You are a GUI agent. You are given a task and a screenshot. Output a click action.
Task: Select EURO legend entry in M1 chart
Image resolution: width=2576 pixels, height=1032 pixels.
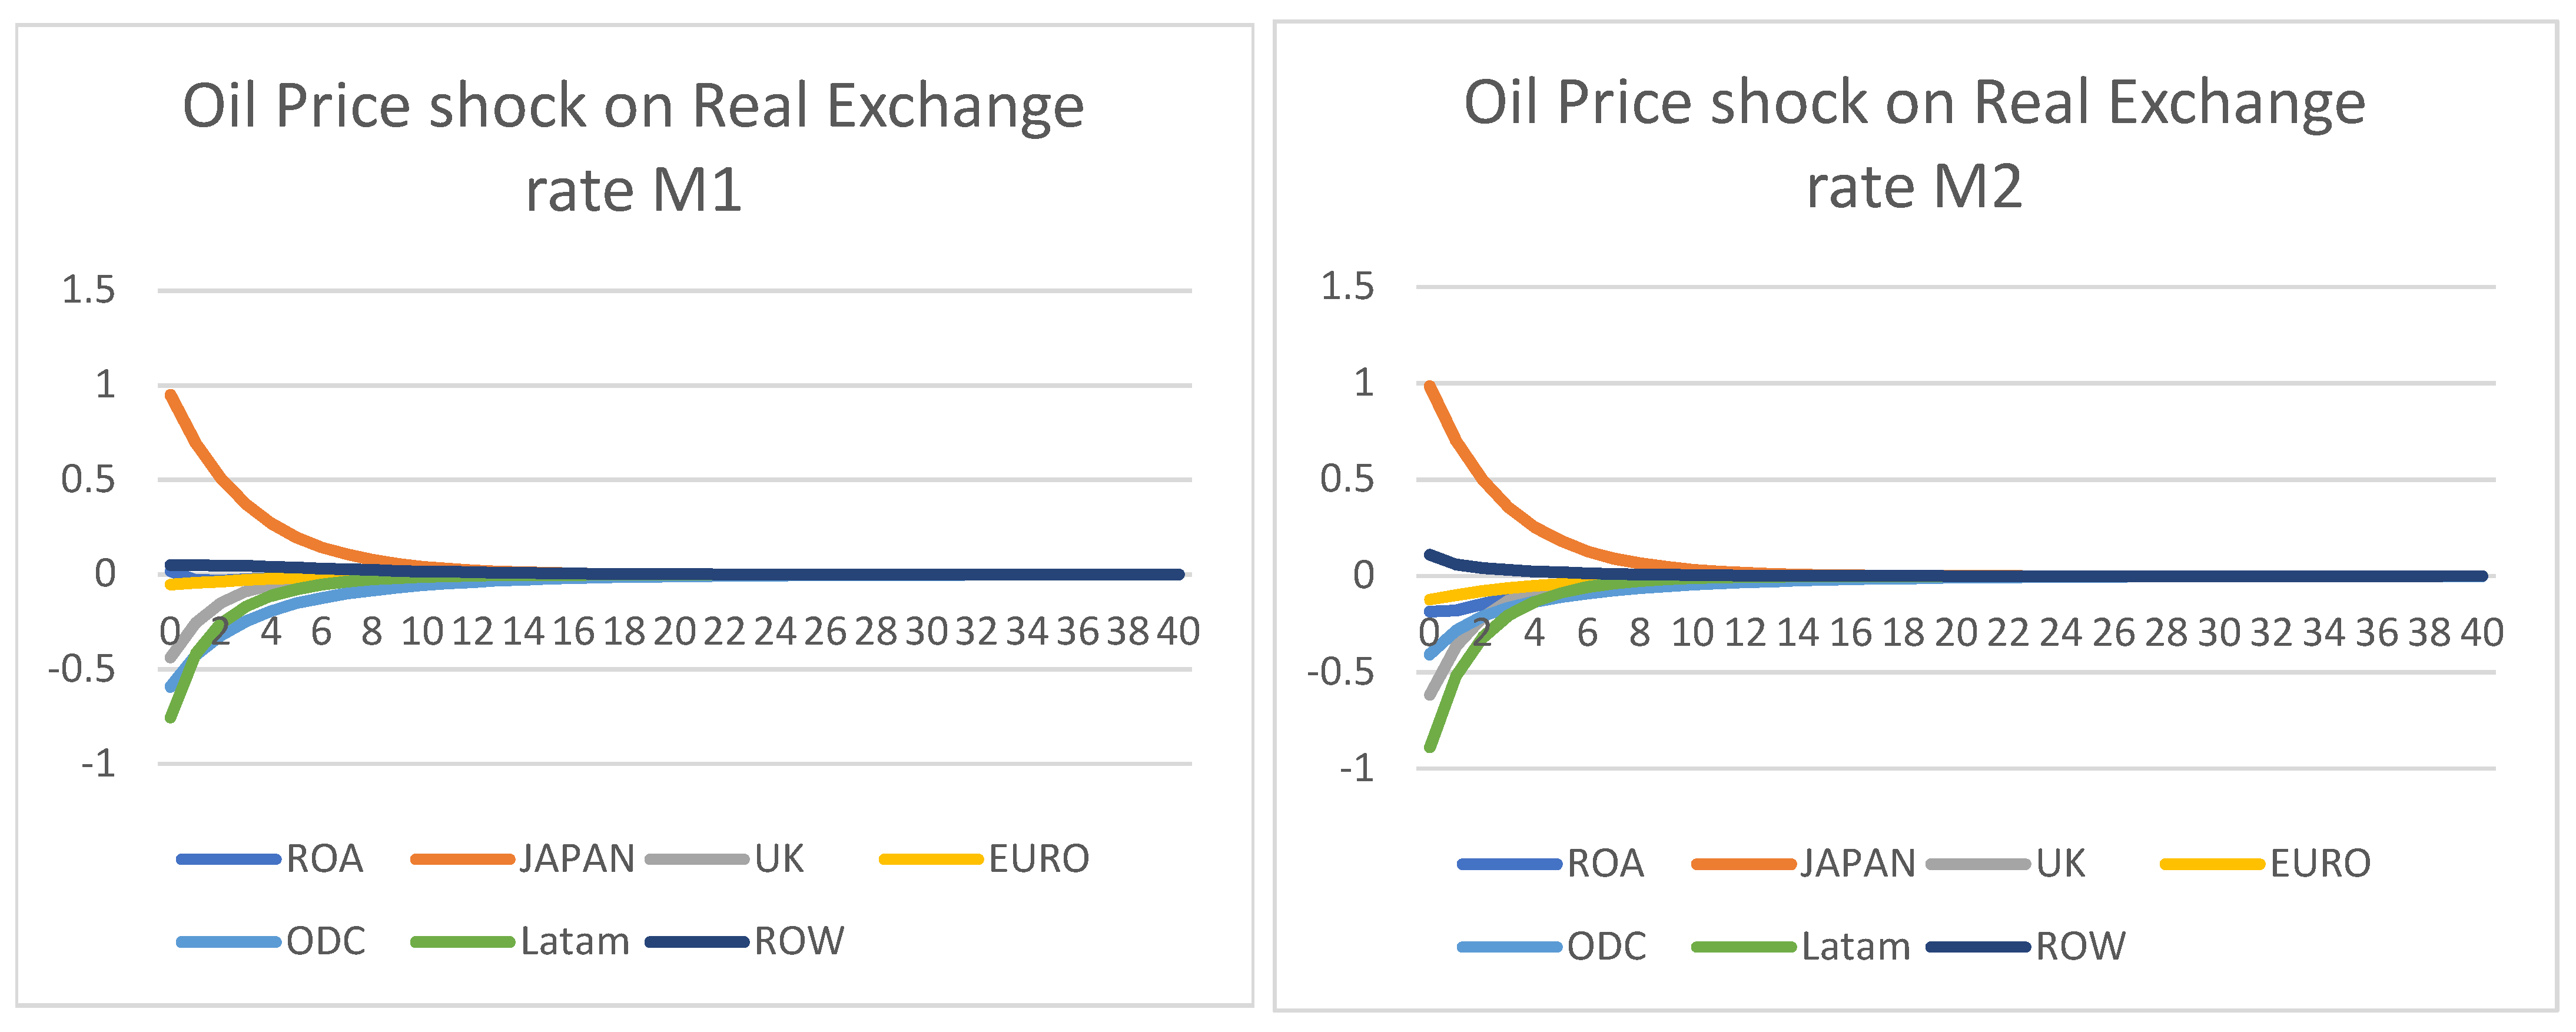pos(984,859)
